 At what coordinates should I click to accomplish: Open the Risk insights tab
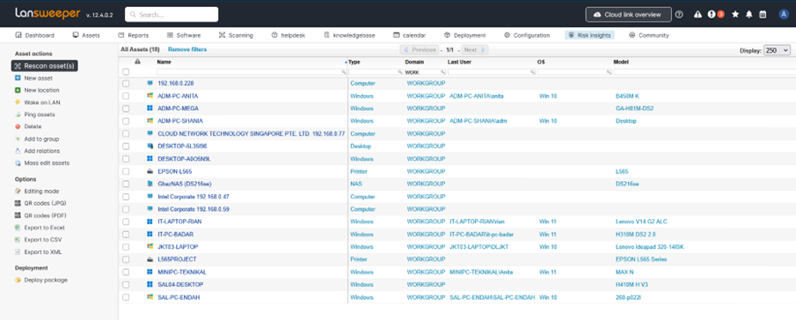[589, 35]
